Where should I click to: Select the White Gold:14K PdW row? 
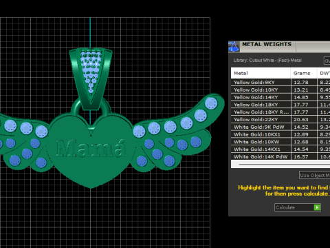point(280,156)
